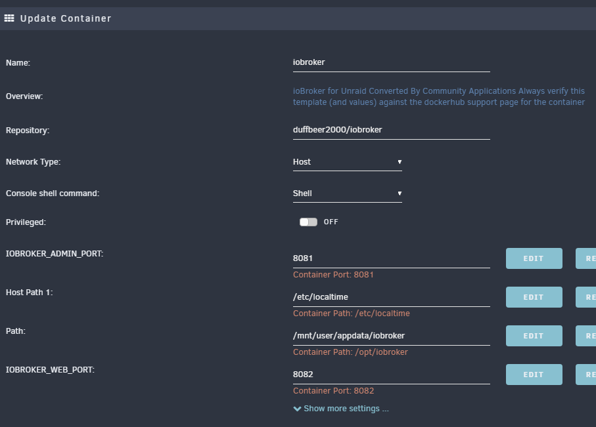
Task: Click Edit for the /mnt/user/appdata/iobroker path
Action: (534, 336)
